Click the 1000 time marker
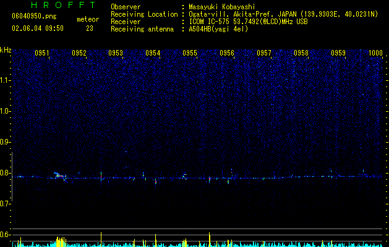This screenshot has height=247, width=389. (375, 53)
